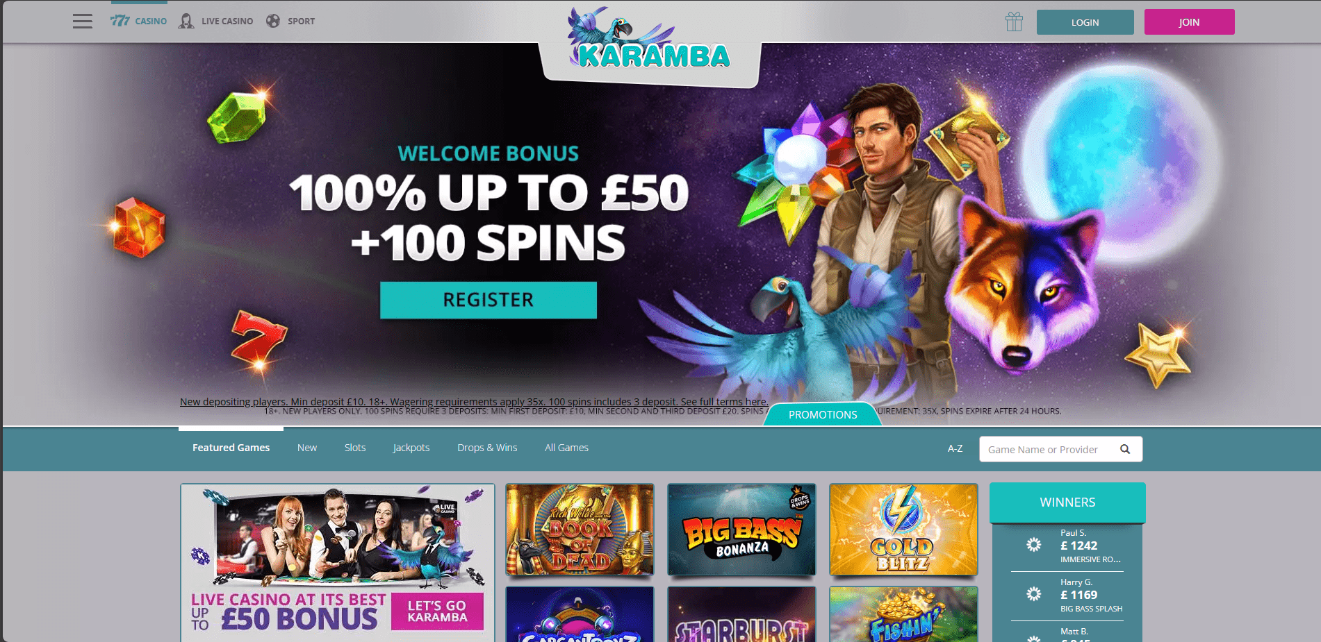Click the LOGIN button
The height and width of the screenshot is (642, 1321).
(1085, 22)
